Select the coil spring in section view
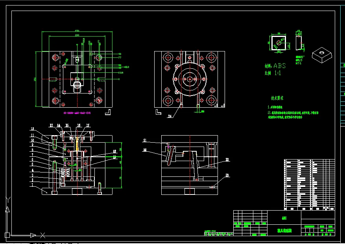This screenshot has height=244, width=345. (65, 172)
